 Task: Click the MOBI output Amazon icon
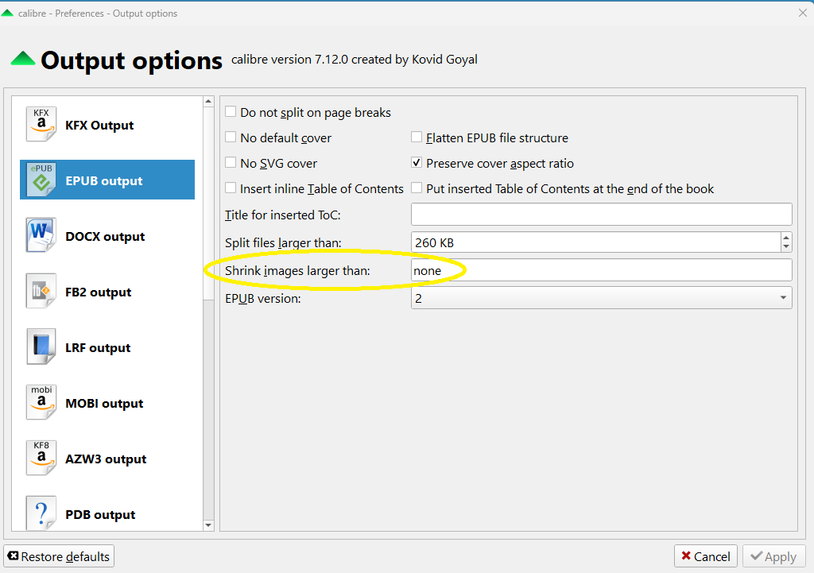(x=41, y=401)
